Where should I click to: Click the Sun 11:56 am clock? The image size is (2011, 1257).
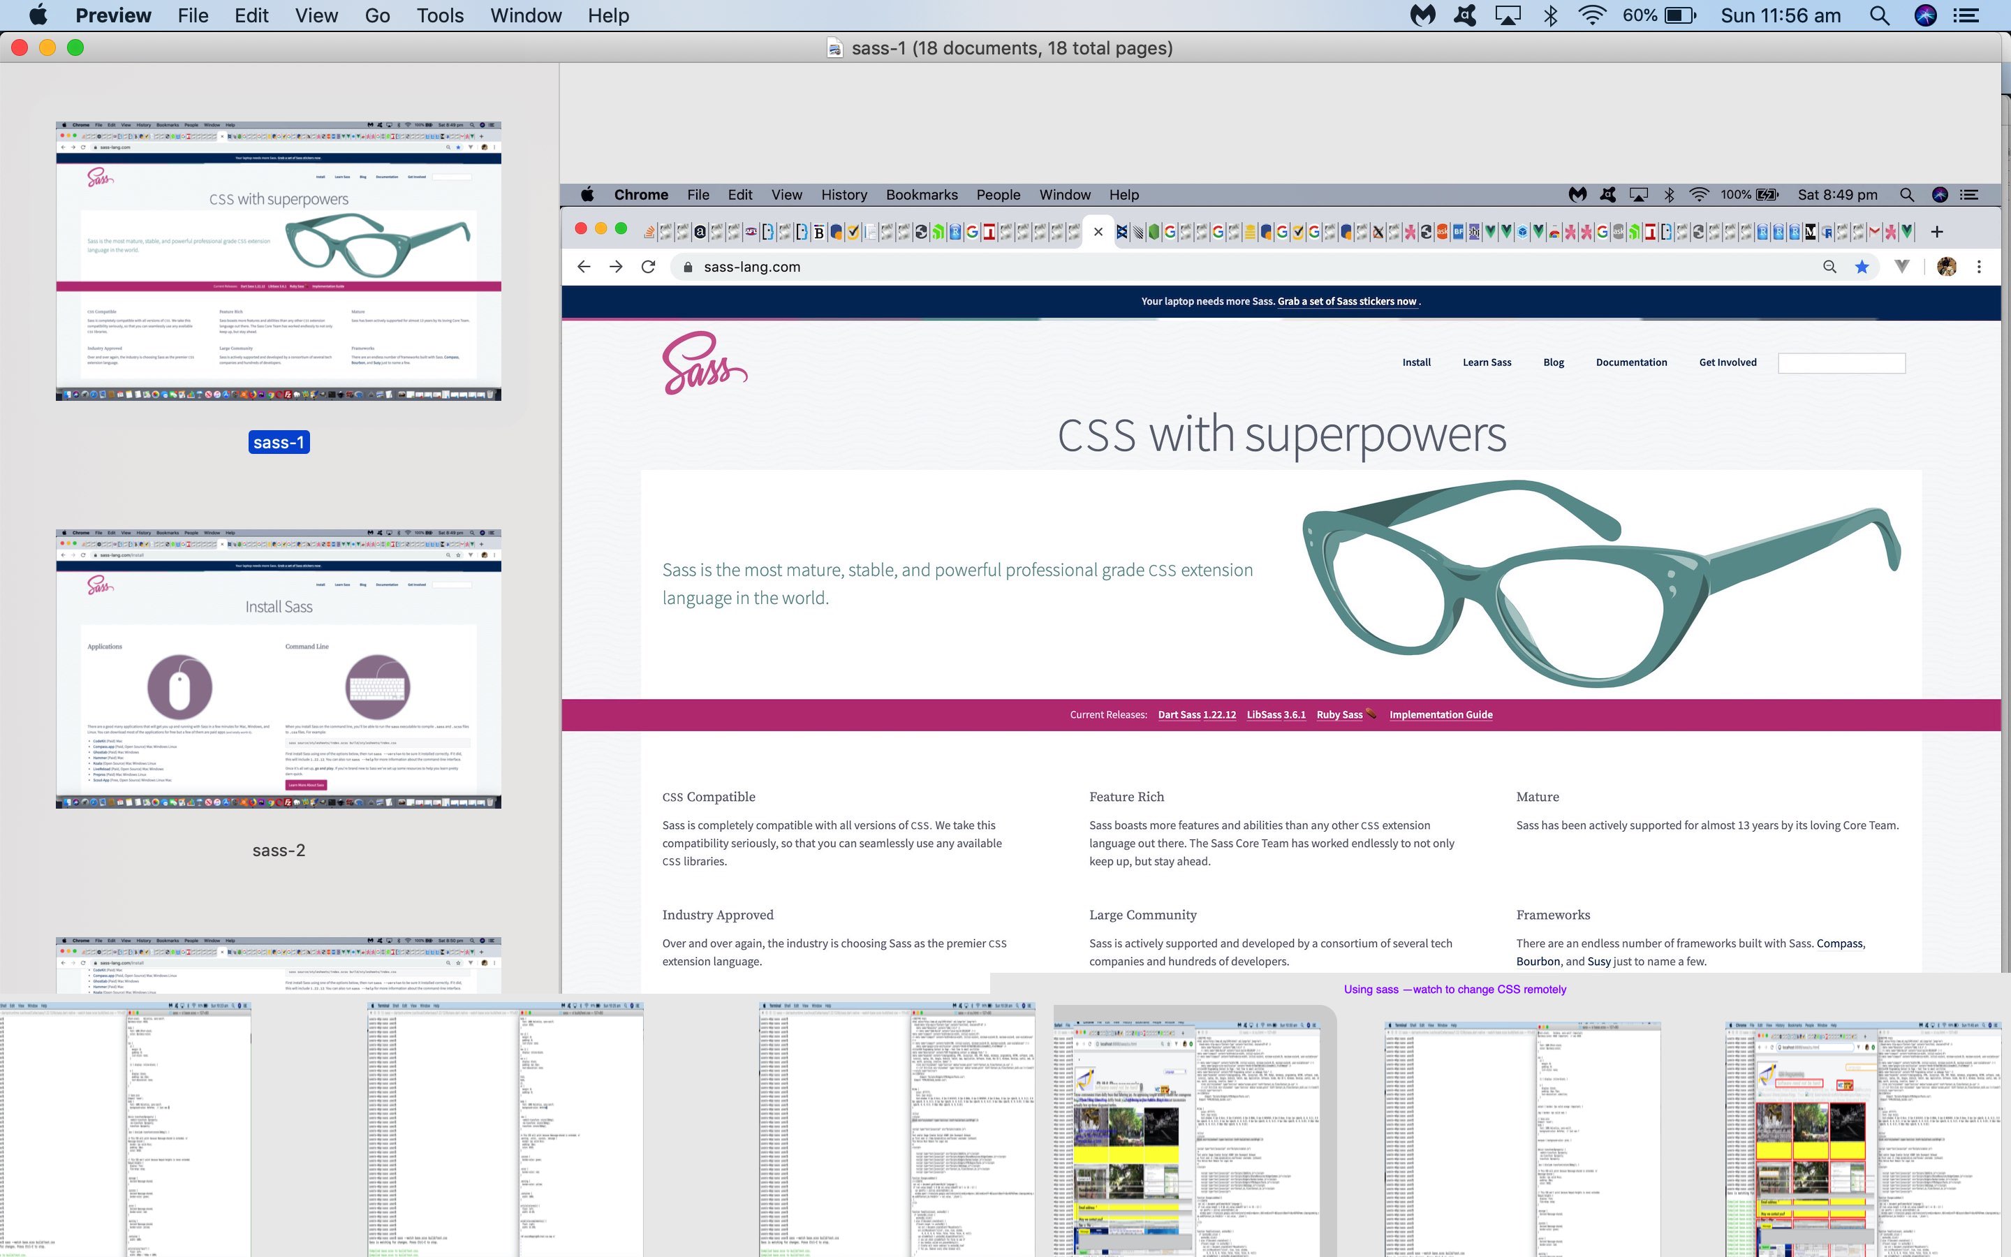tap(1780, 15)
